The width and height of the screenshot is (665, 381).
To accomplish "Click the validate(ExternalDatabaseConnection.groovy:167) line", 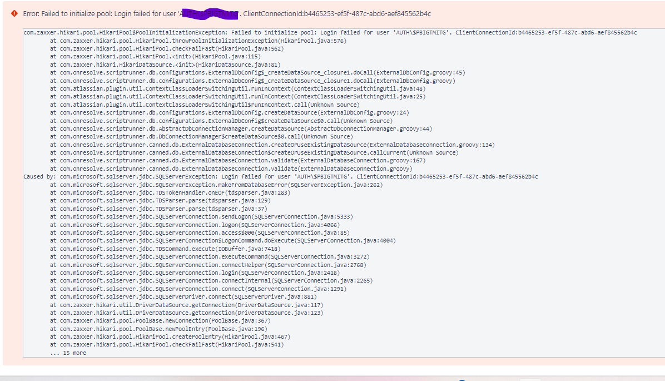I will 237,160.
